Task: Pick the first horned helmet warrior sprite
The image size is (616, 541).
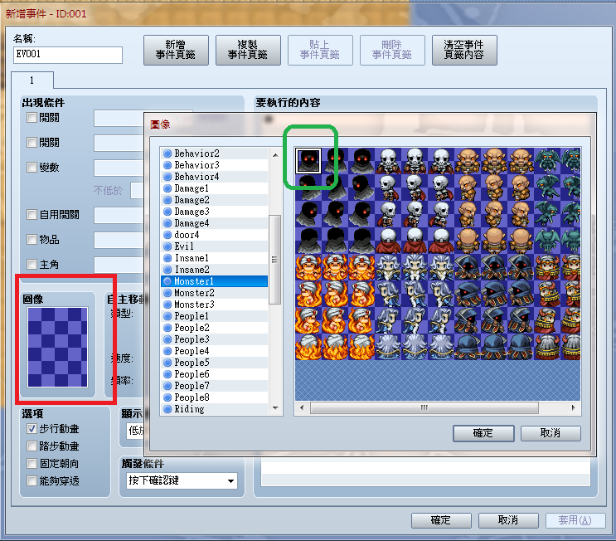Action: point(547,267)
